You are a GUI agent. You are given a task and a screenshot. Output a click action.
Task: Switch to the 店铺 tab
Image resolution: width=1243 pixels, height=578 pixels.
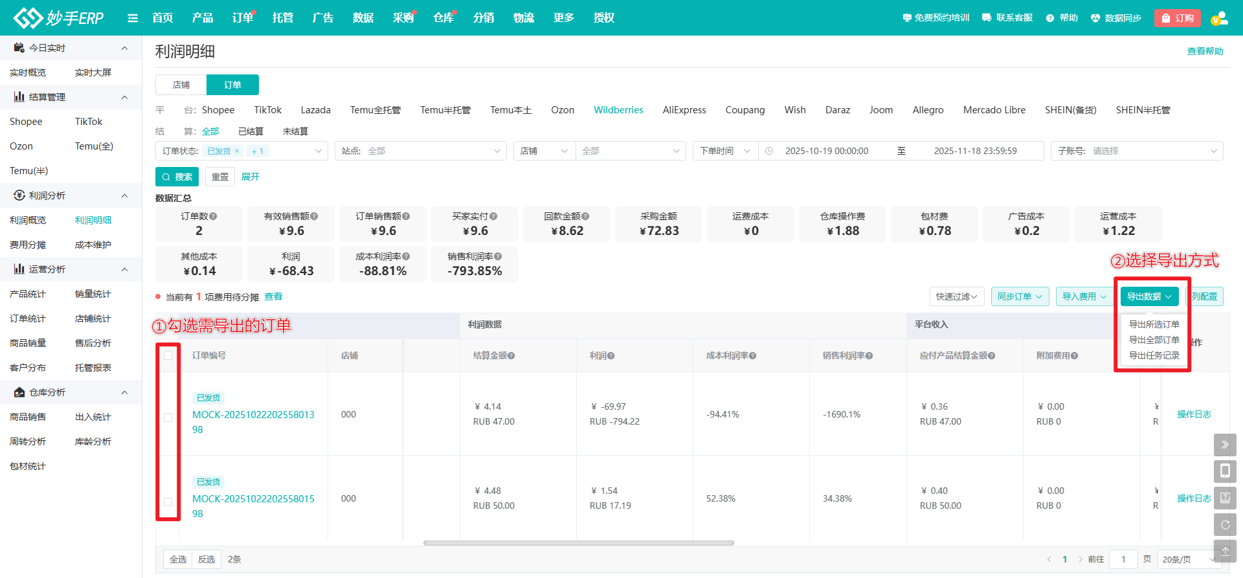click(x=181, y=85)
